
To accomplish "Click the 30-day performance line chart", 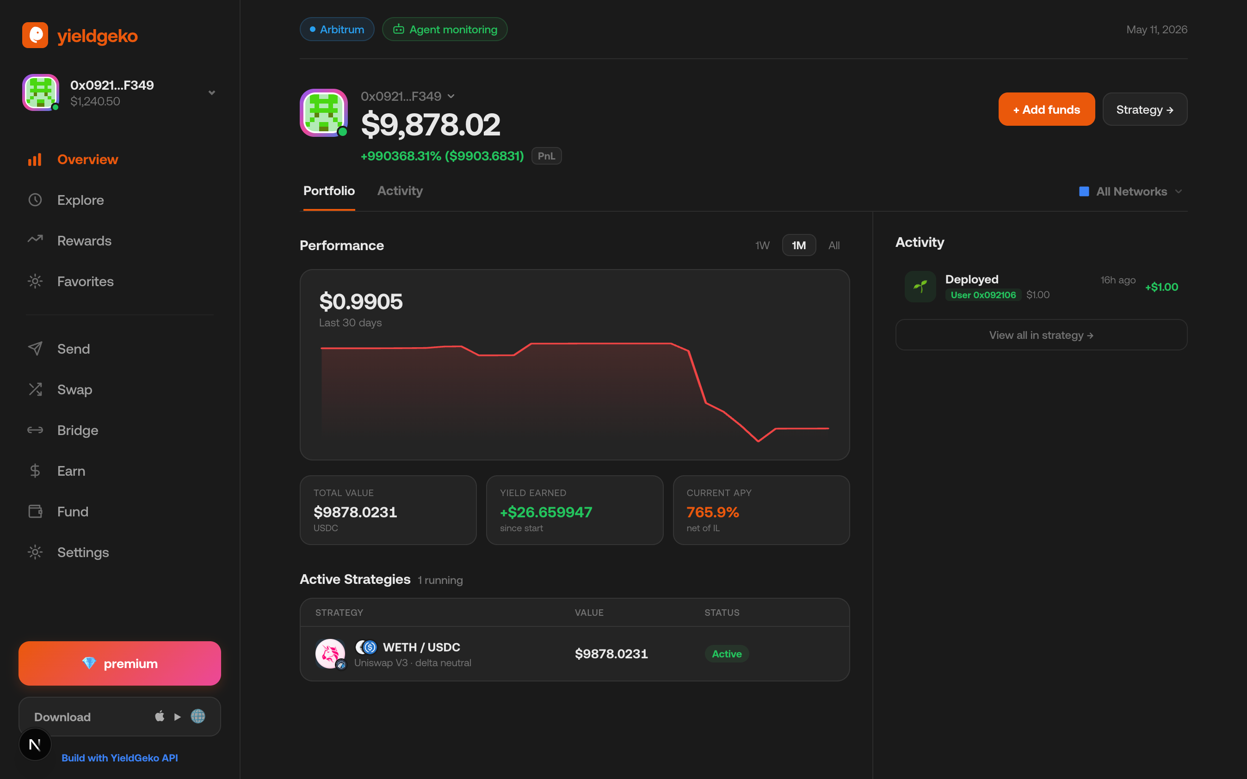I will 574,392.
